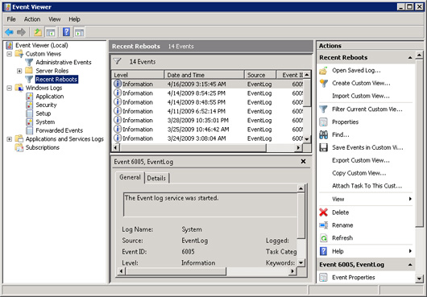The image size is (427, 297).
Task: Expand Applications and Services Logs node
Action: (9, 139)
